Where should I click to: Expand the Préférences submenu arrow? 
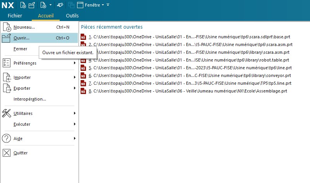(74, 63)
